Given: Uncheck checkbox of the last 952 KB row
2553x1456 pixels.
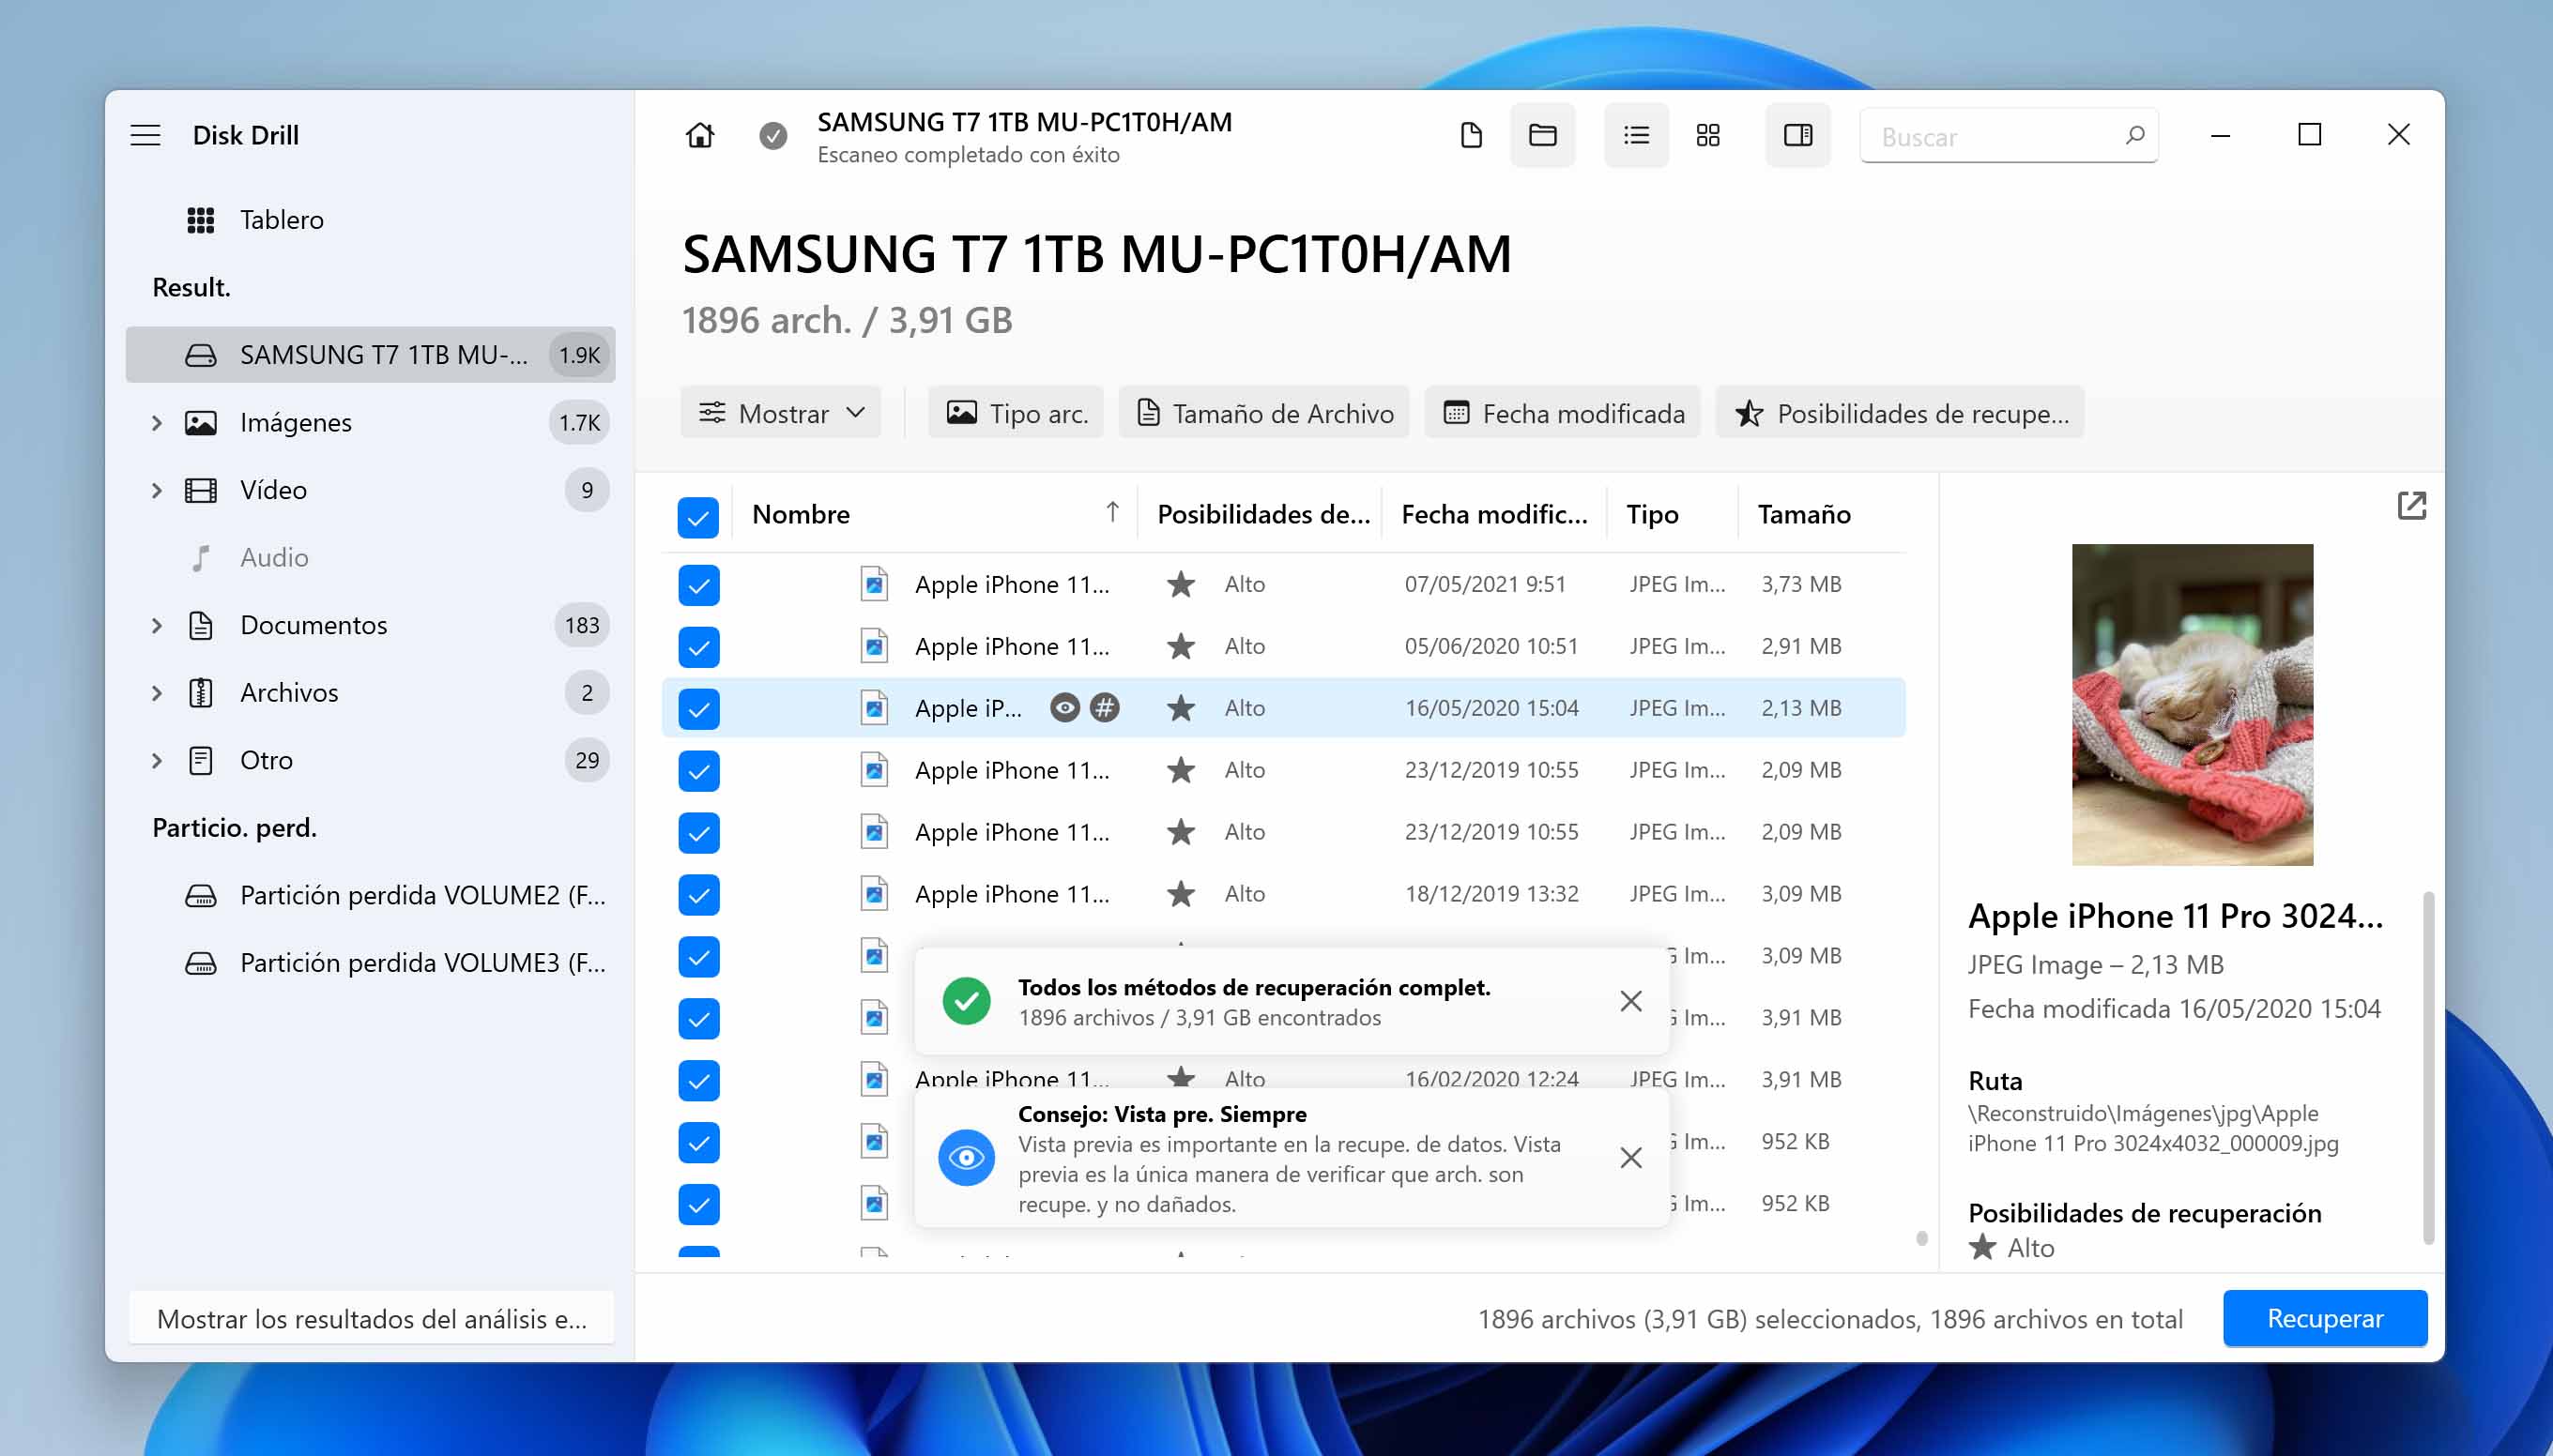Looking at the screenshot, I should pyautogui.click(x=698, y=1205).
